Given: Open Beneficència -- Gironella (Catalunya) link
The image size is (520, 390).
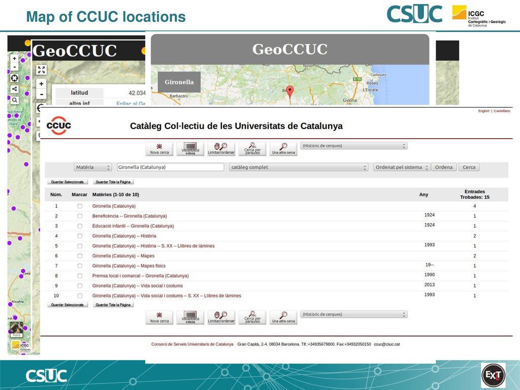Looking at the screenshot, I should (x=129, y=216).
